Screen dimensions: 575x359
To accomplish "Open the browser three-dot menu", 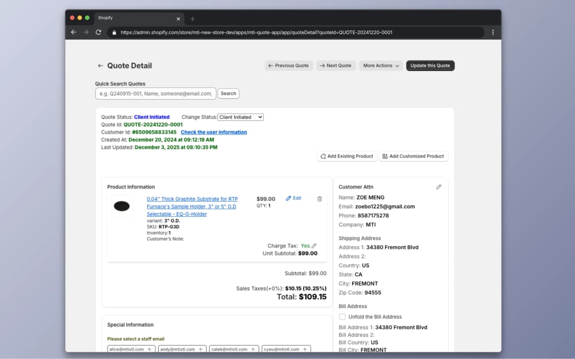I will [493, 33].
